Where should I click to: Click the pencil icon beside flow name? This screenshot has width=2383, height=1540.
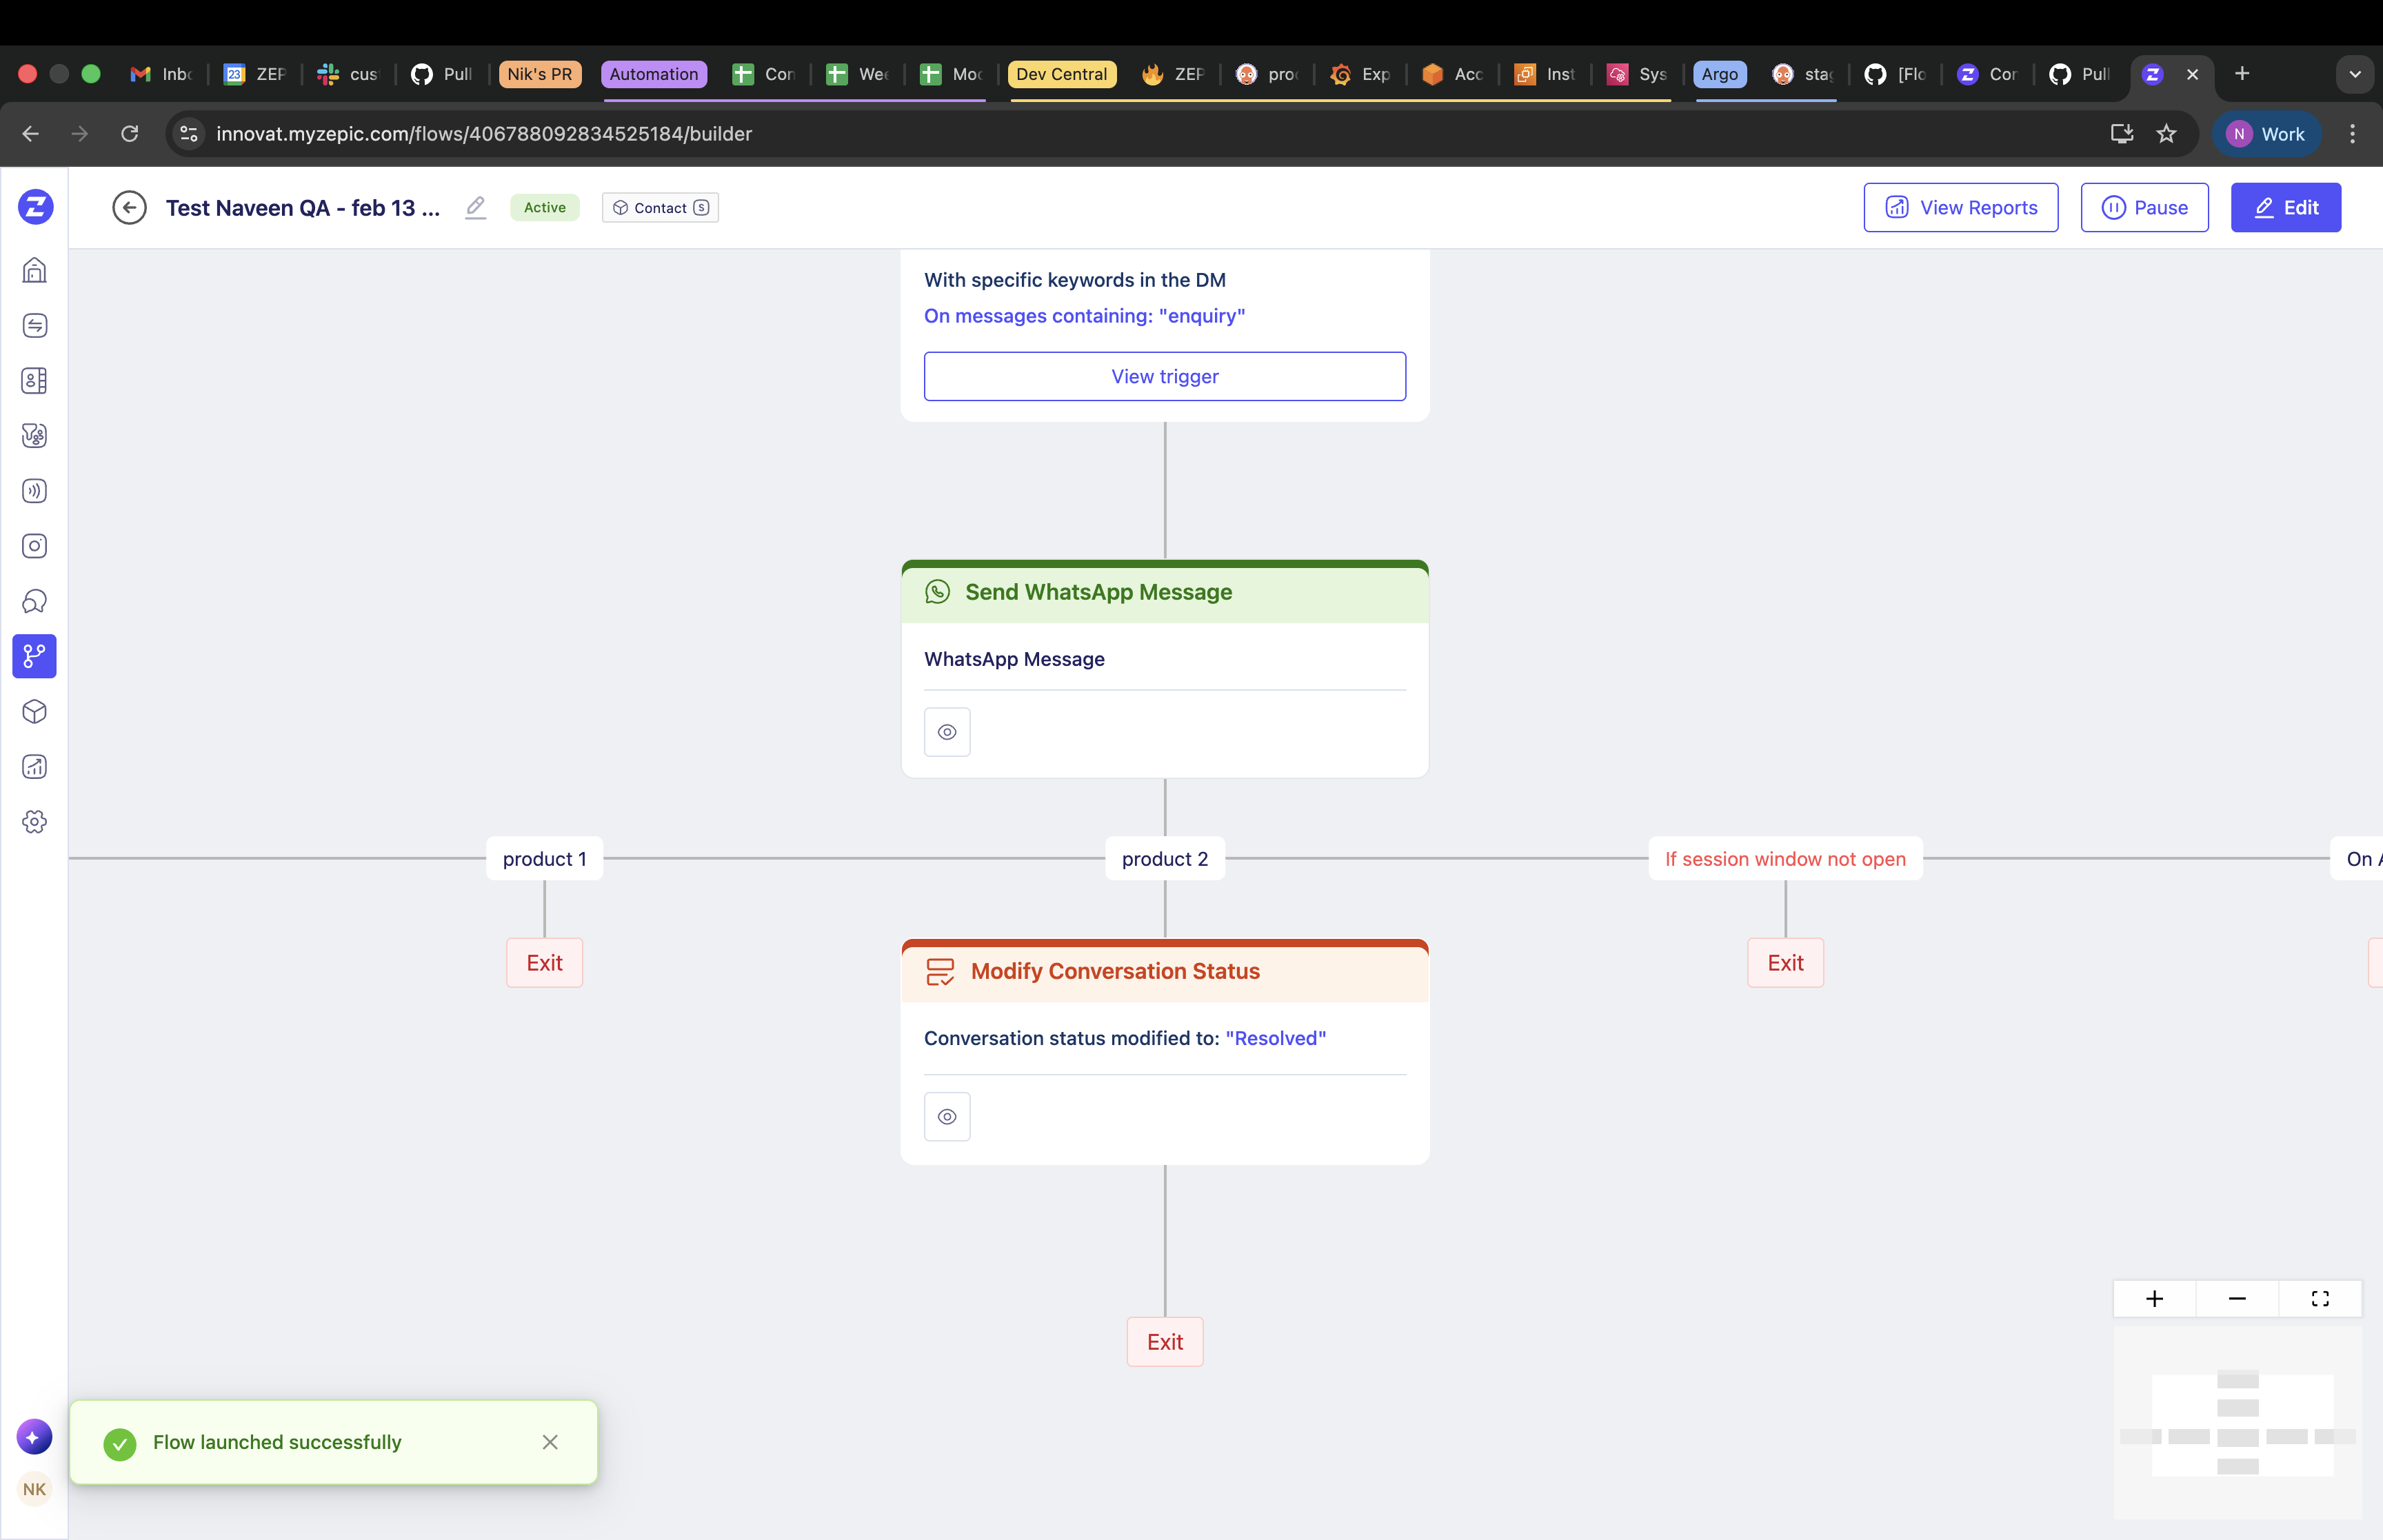point(476,207)
